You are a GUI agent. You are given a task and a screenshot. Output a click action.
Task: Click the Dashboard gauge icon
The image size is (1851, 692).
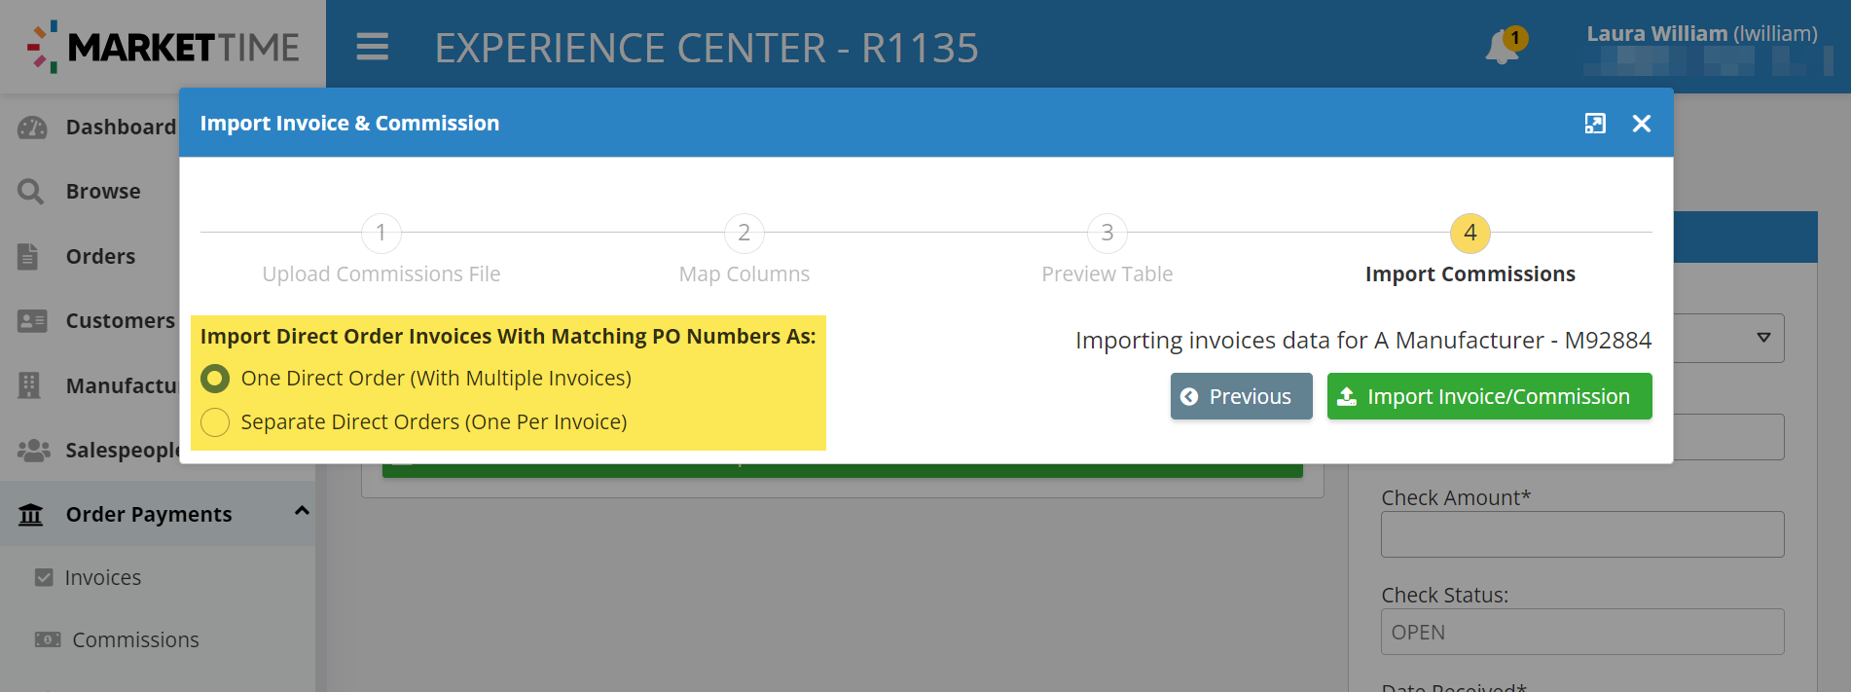[x=32, y=127]
